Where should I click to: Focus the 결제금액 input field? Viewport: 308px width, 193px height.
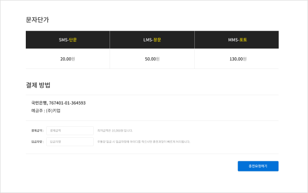click(x=70, y=130)
